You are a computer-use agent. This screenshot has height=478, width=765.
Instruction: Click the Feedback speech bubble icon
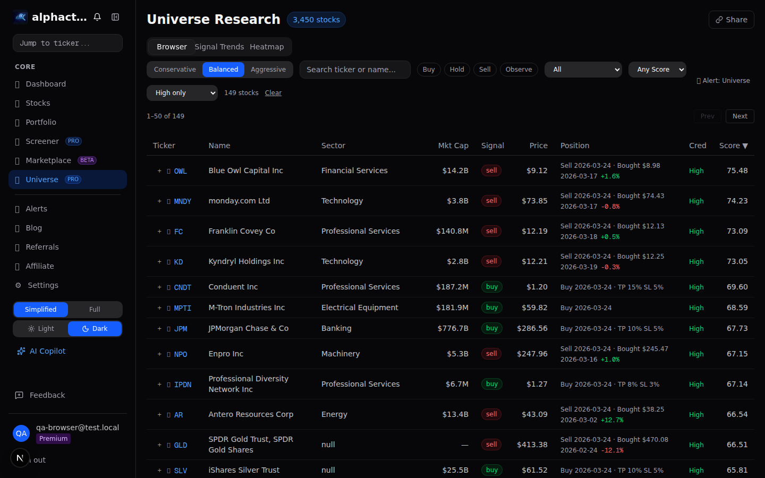click(x=20, y=395)
